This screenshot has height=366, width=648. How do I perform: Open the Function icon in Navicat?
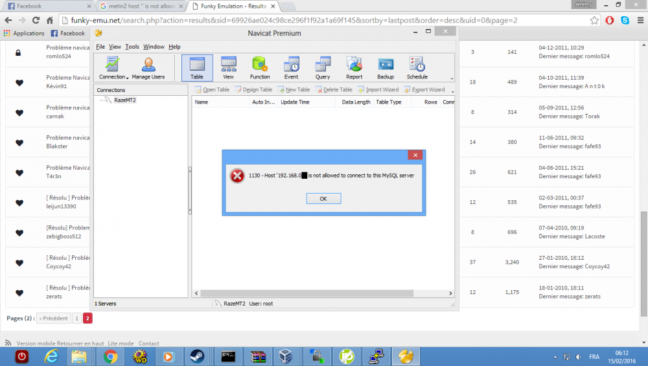(x=260, y=68)
